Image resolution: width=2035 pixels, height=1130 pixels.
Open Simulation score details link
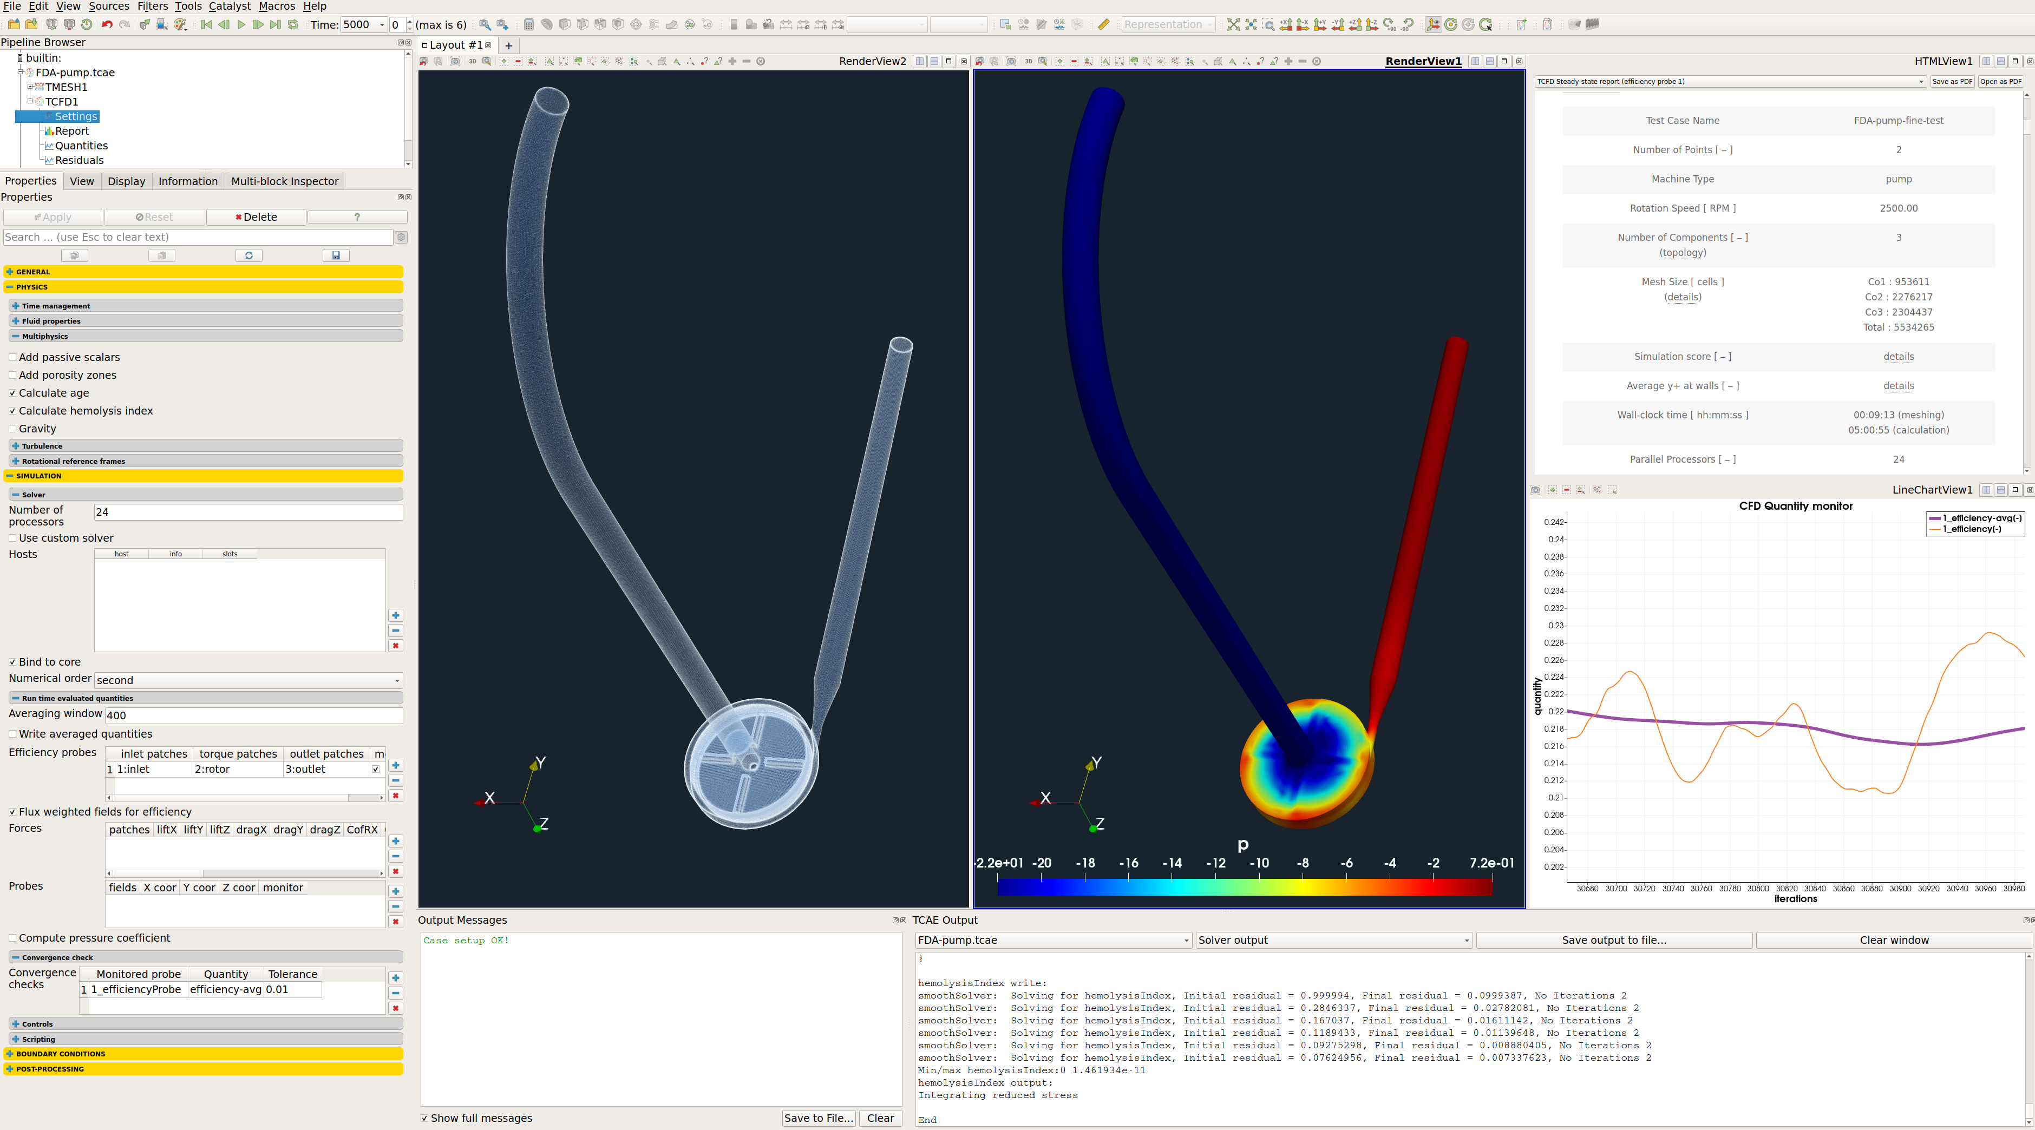[x=1897, y=356]
